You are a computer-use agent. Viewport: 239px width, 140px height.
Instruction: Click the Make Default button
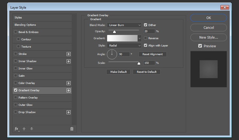point(118,72)
